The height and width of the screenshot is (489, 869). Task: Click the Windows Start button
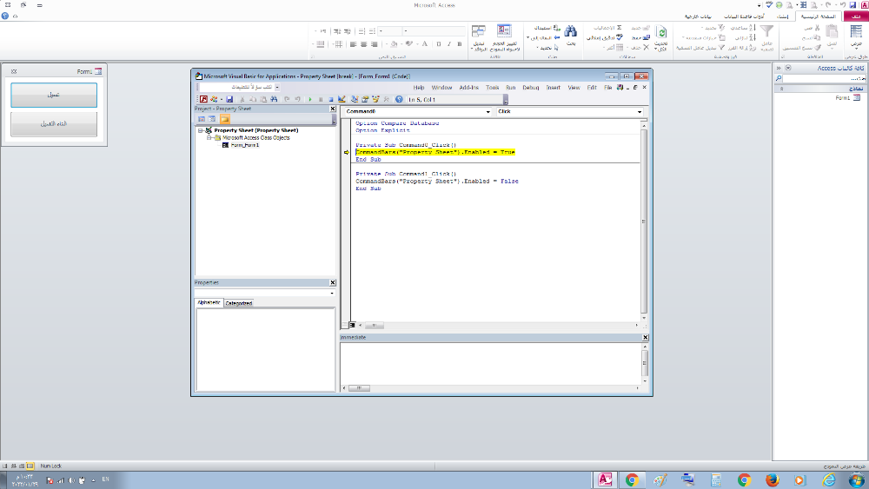(856, 479)
